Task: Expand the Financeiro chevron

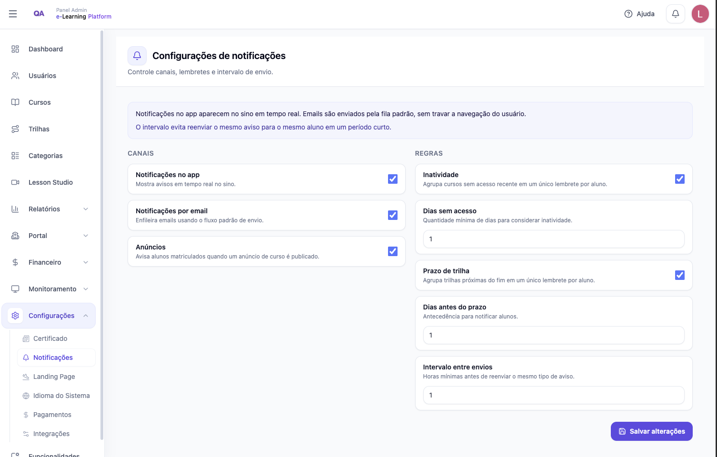Action: click(x=86, y=262)
